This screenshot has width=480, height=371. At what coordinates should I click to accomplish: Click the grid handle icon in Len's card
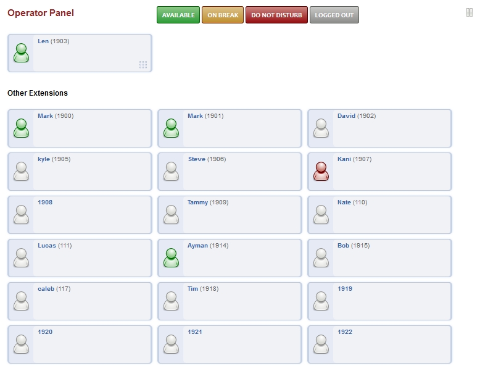click(x=143, y=65)
